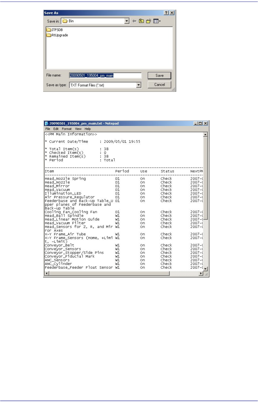258x404 pixels.
Task: Minimize the Notepad window
Action: (196, 123)
